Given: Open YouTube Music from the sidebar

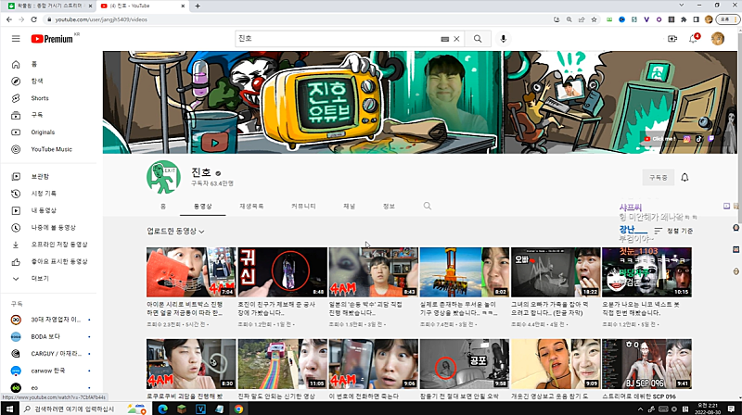Looking at the screenshot, I should point(51,148).
